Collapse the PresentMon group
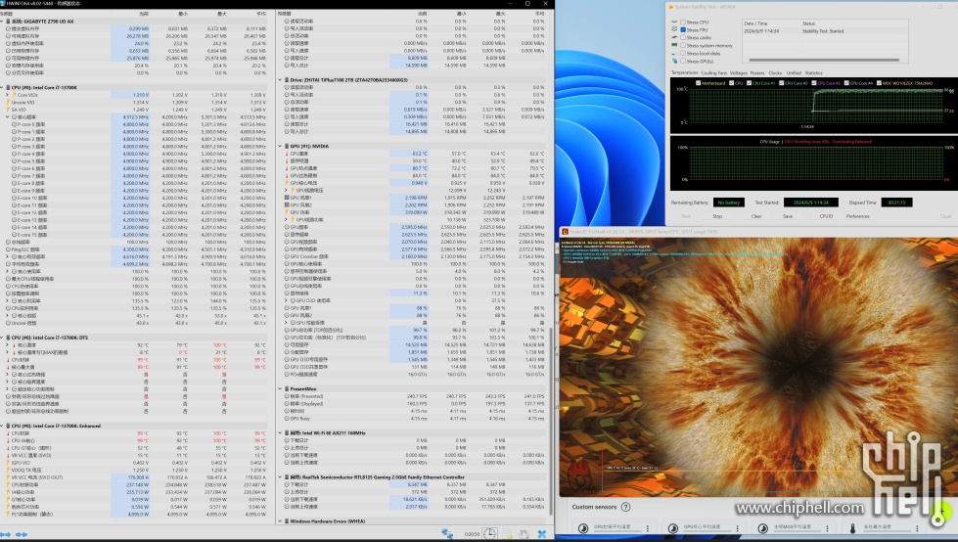Image resolution: width=958 pixels, height=542 pixels. 281,389
